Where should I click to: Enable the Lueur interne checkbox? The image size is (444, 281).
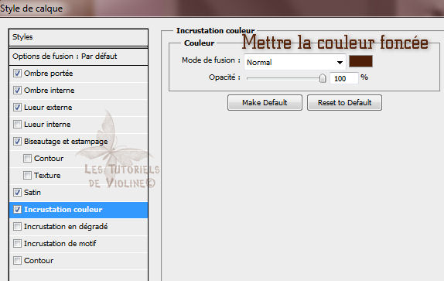point(17,125)
